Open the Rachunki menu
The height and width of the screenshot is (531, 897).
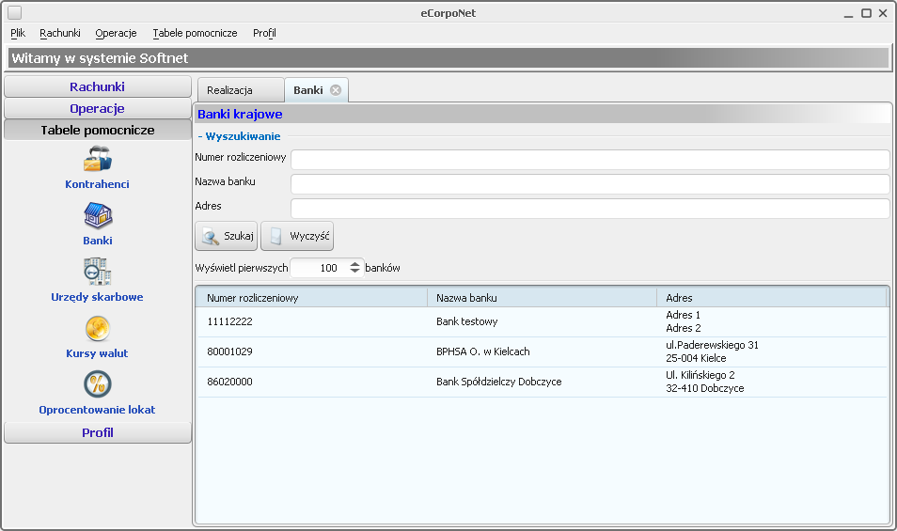point(60,33)
